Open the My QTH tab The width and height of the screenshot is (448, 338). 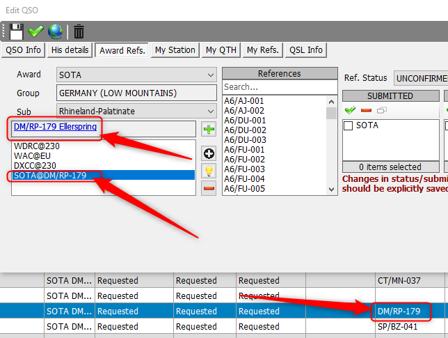(221, 50)
